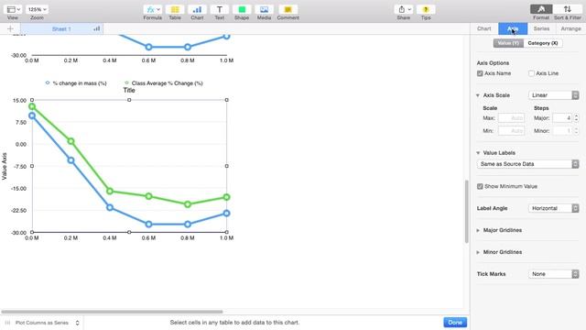Open the Same as Source Data dropdown
The height and width of the screenshot is (330, 586).
click(x=528, y=164)
